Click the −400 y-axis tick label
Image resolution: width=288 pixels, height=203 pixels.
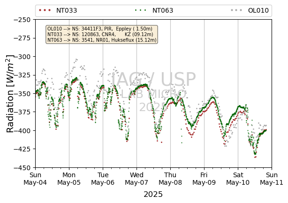pyautogui.click(x=22, y=131)
